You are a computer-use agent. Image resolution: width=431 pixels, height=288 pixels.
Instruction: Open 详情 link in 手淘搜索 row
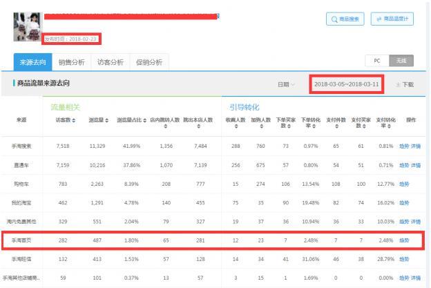point(416,146)
